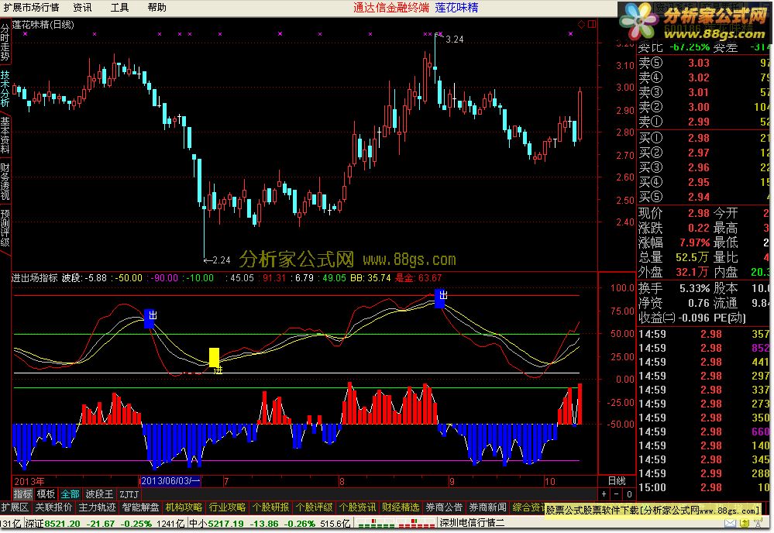Image resolution: width=774 pixels, height=533 pixels.
Task: Click the red-green market indicator bars in status bar
Action: pos(395,523)
